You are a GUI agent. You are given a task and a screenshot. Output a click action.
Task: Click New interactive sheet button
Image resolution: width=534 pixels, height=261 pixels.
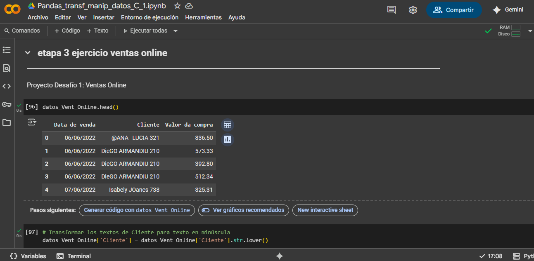pos(325,210)
